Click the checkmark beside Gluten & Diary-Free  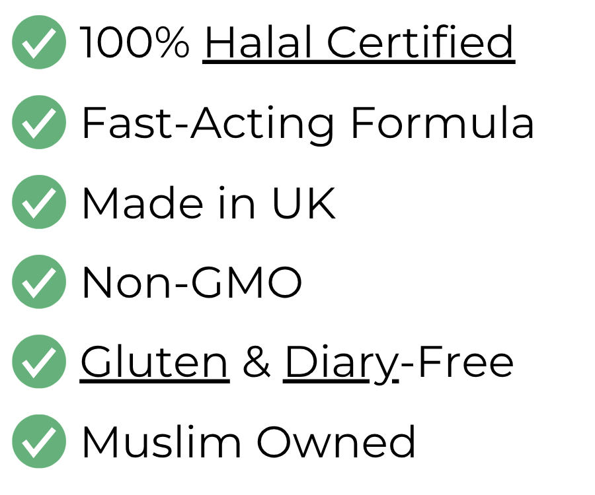tap(39, 362)
